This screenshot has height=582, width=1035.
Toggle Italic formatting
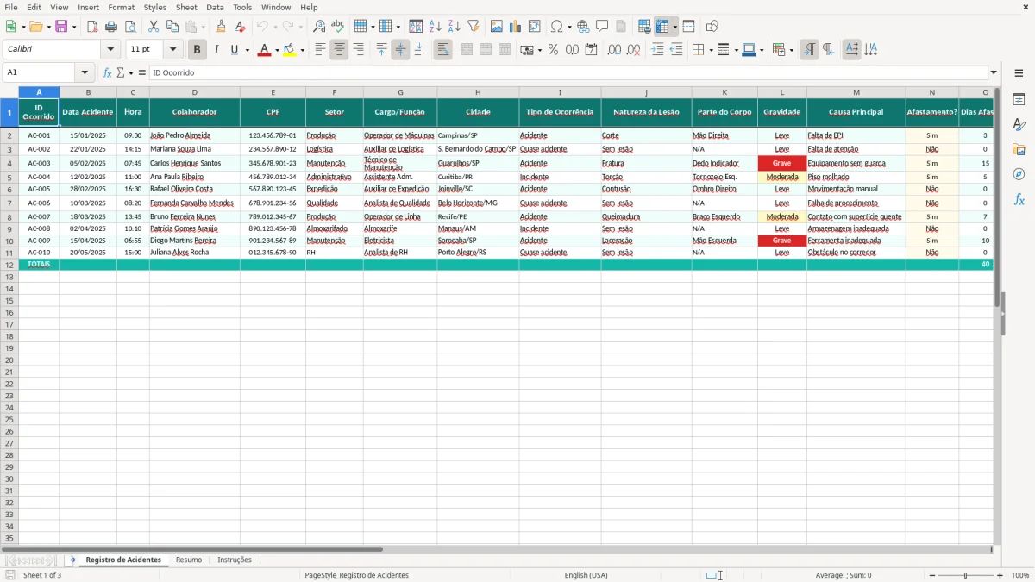point(216,50)
